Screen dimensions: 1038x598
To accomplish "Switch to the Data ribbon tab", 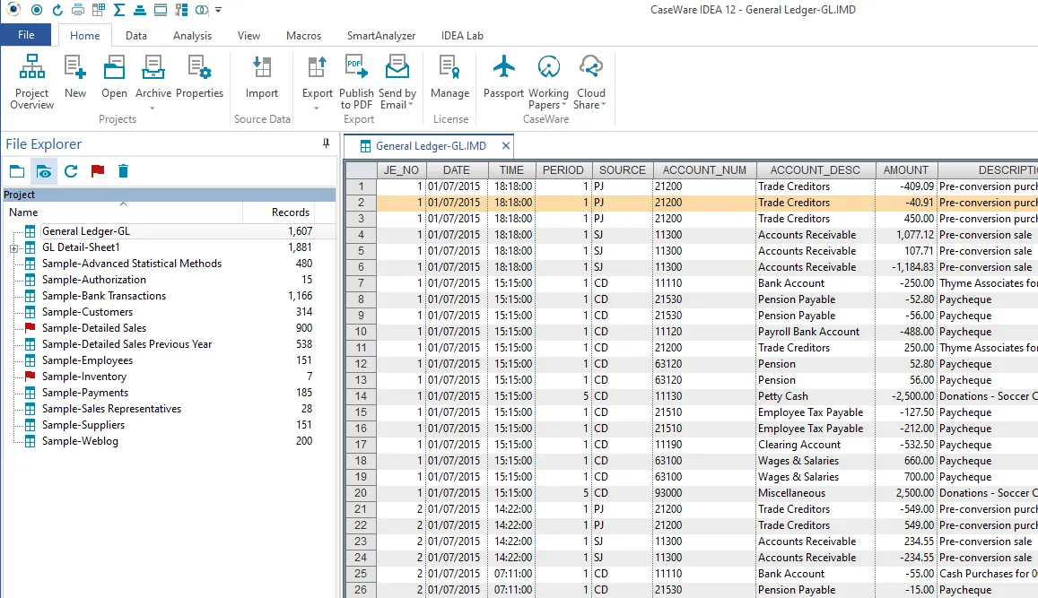I will 135,36.
